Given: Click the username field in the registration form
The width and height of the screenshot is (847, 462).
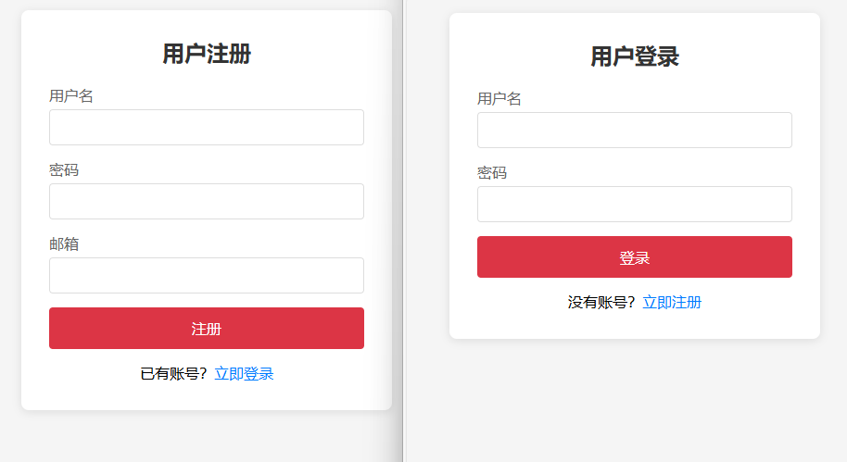Looking at the screenshot, I should (206, 127).
